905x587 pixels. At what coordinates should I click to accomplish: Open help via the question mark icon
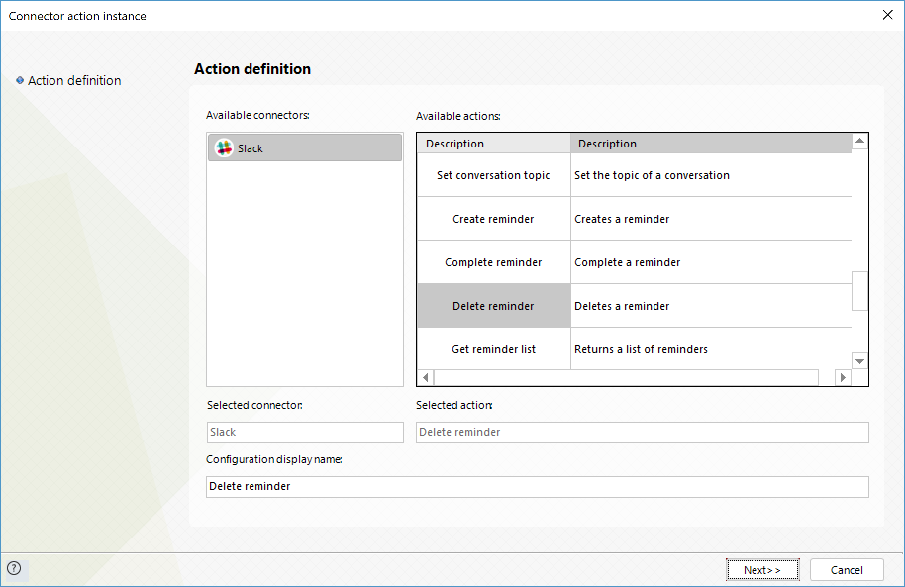(x=14, y=568)
